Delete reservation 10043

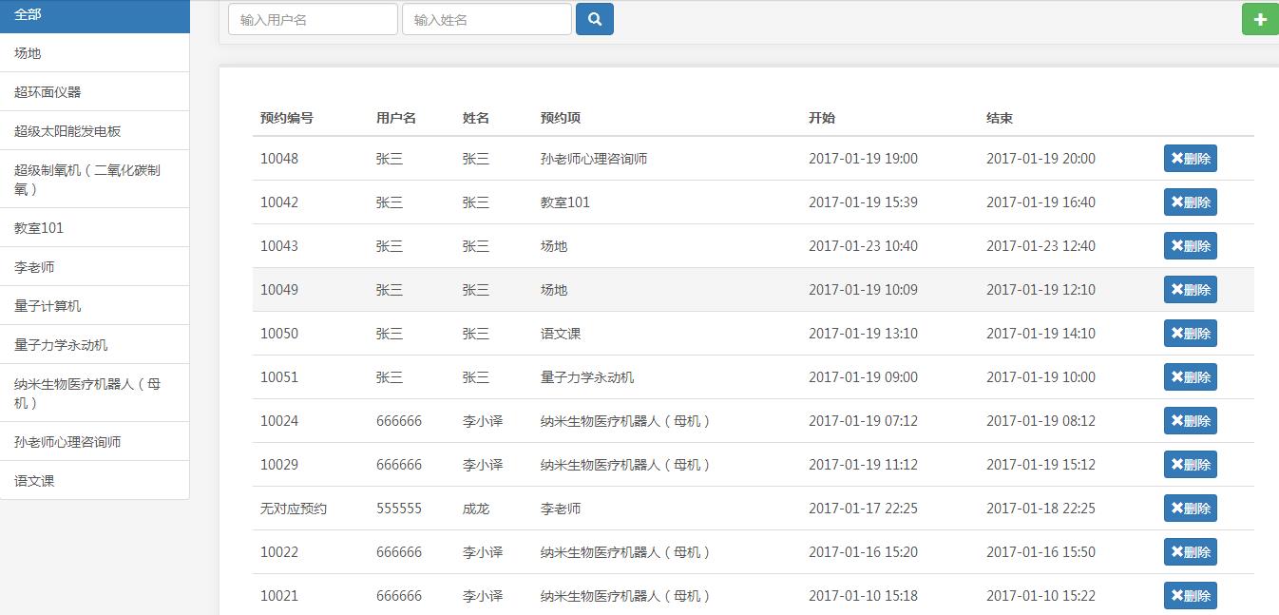pos(1190,246)
